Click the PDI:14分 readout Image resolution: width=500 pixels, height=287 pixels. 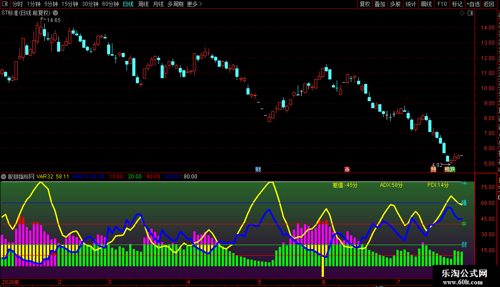[438, 185]
